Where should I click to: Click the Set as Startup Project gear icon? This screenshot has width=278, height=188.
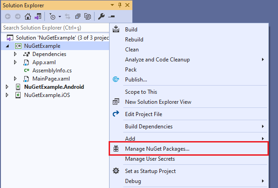116,171
